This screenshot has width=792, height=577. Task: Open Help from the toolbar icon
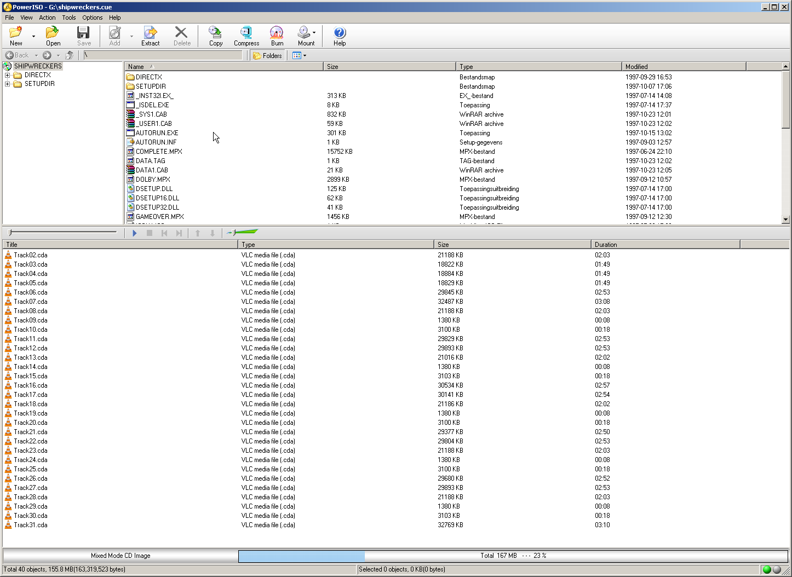tap(340, 36)
